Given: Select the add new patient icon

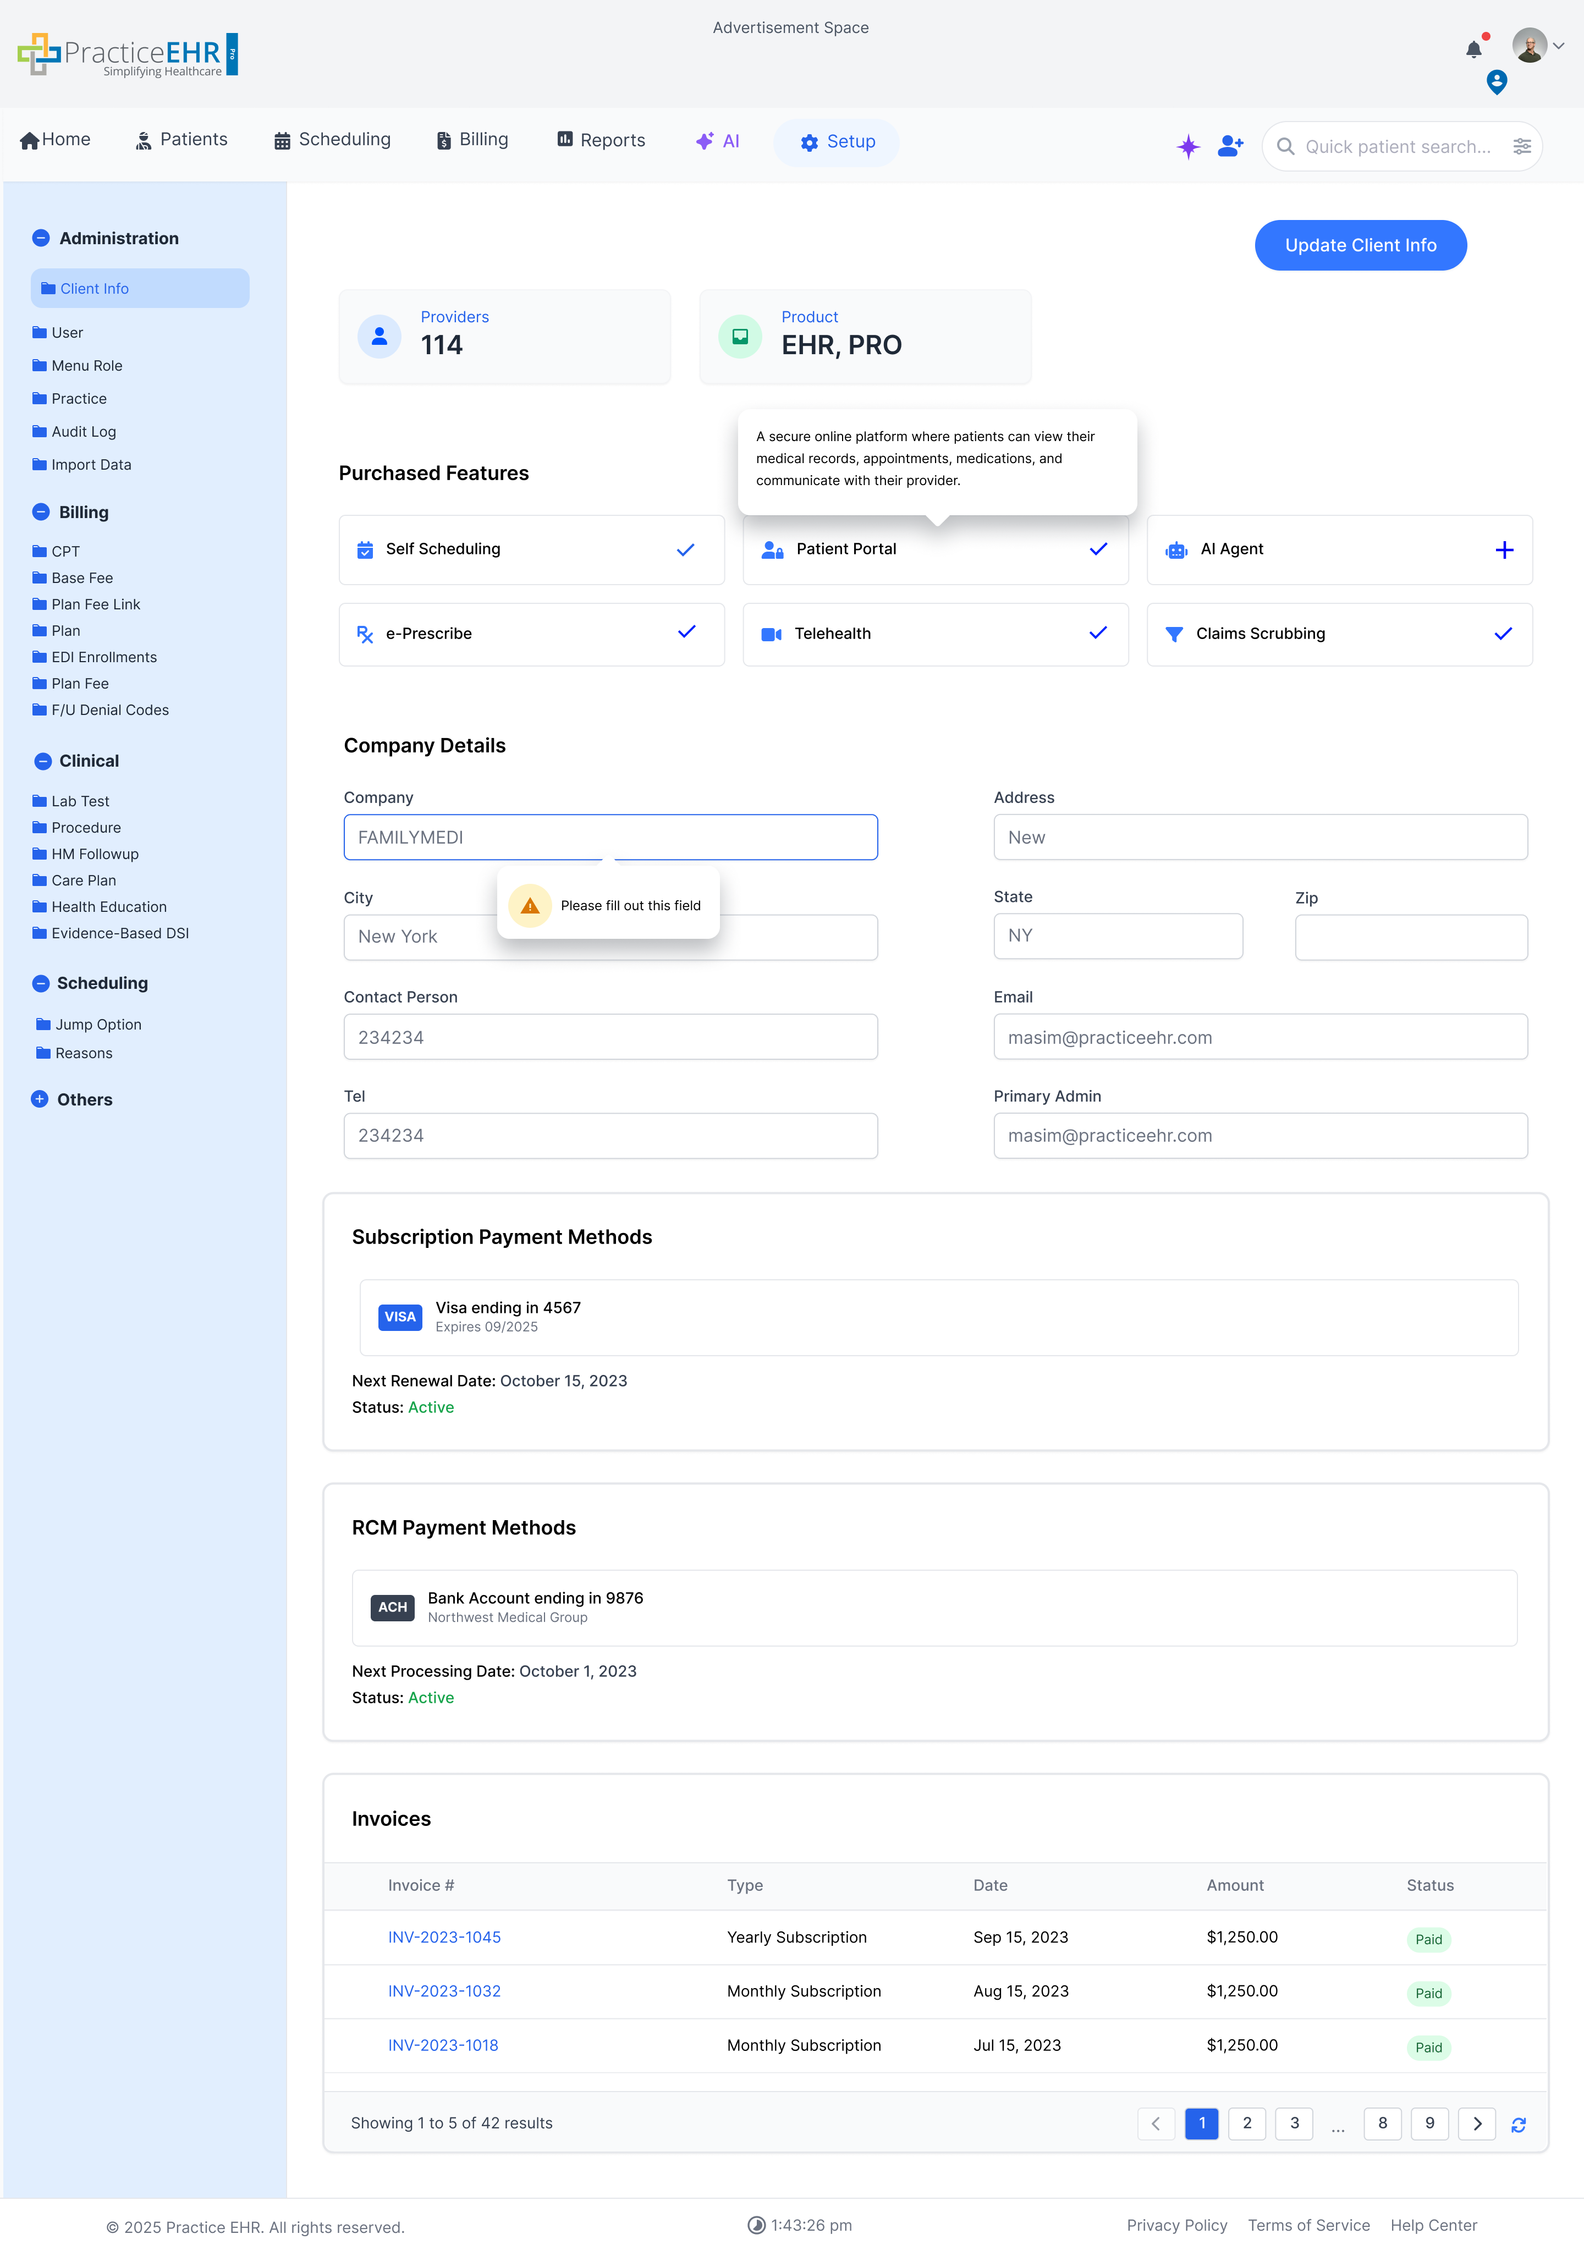Looking at the screenshot, I should point(1229,145).
